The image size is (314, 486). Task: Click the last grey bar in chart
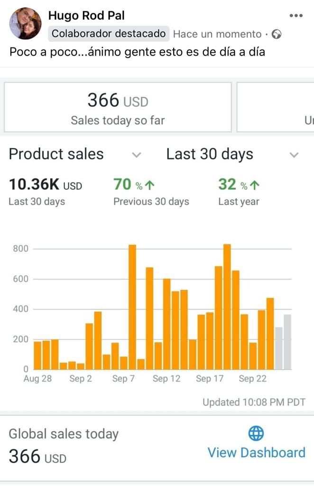pyautogui.click(x=287, y=342)
